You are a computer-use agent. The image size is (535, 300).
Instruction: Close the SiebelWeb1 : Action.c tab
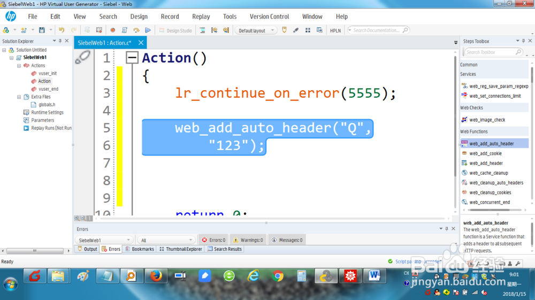pos(141,43)
